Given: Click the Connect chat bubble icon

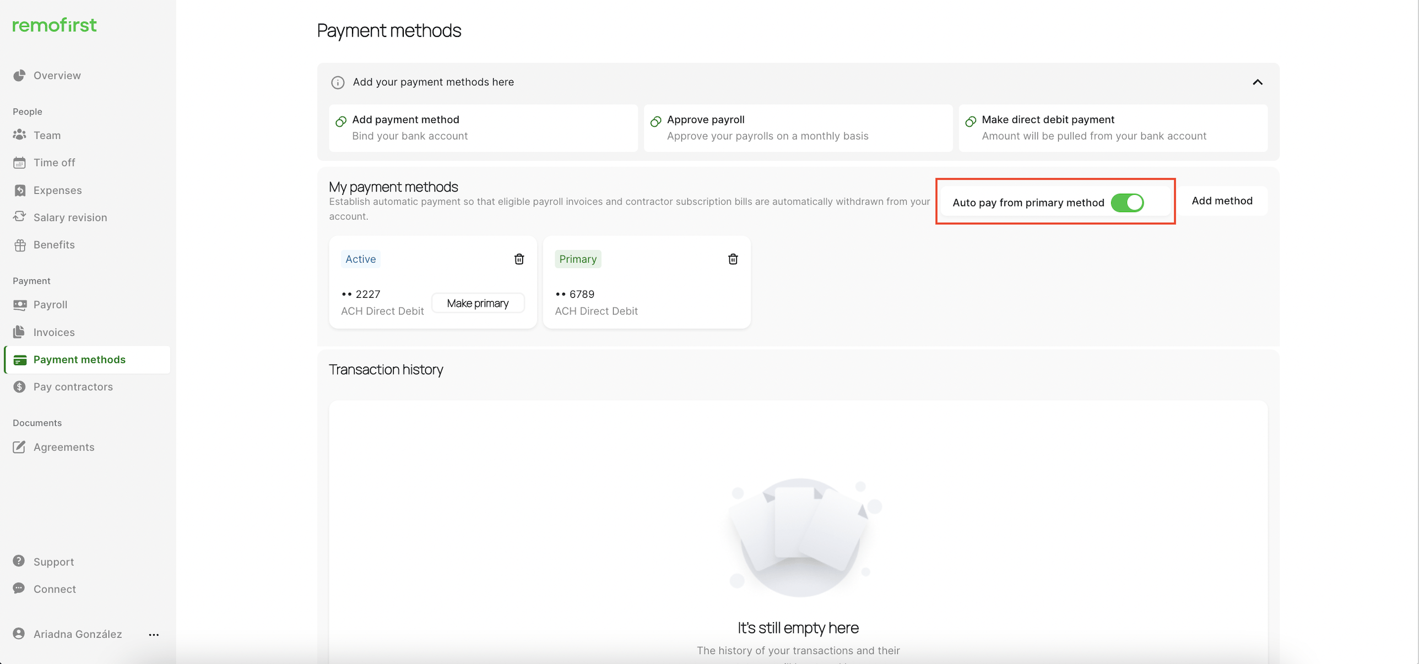Looking at the screenshot, I should tap(19, 588).
